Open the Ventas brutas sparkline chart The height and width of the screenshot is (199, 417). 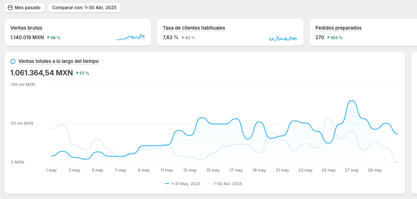[130, 37]
